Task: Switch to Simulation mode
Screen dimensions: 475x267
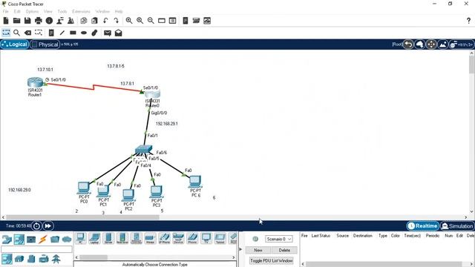Action: coord(457,225)
